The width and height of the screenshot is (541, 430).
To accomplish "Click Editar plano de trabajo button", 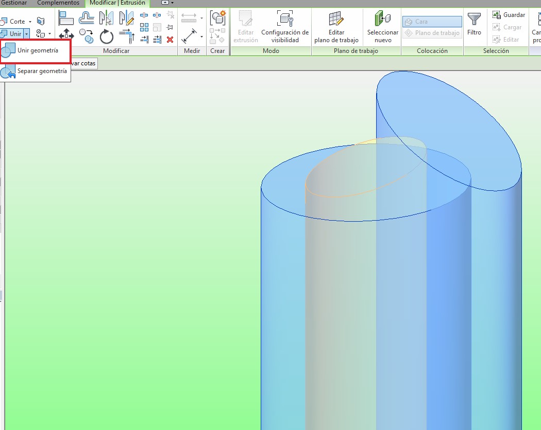I will click(x=336, y=27).
